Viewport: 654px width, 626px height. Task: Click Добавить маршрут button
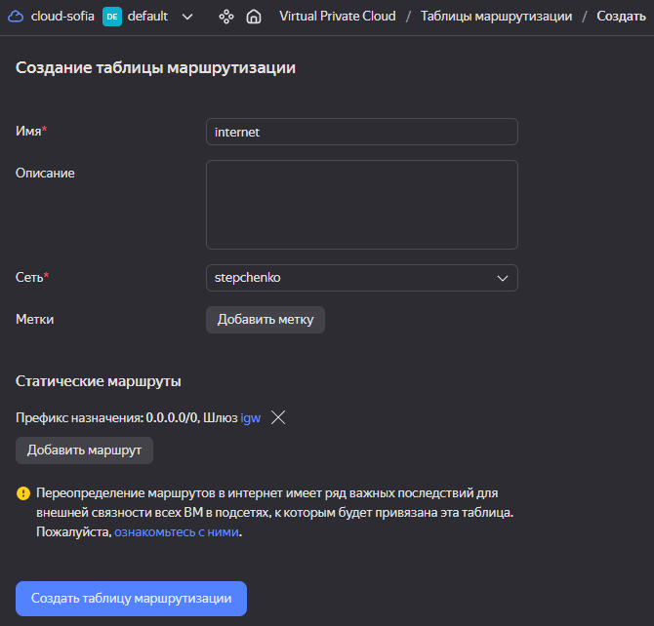click(84, 450)
